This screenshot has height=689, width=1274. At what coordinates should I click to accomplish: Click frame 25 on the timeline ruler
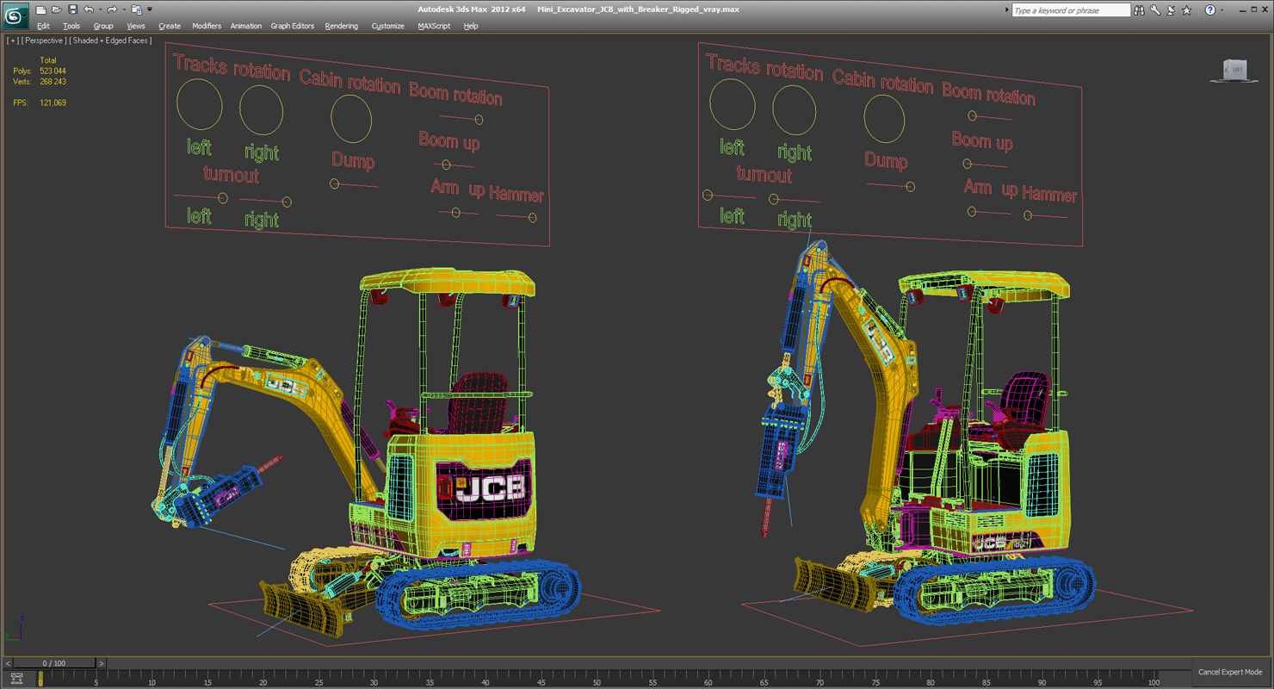(318, 679)
